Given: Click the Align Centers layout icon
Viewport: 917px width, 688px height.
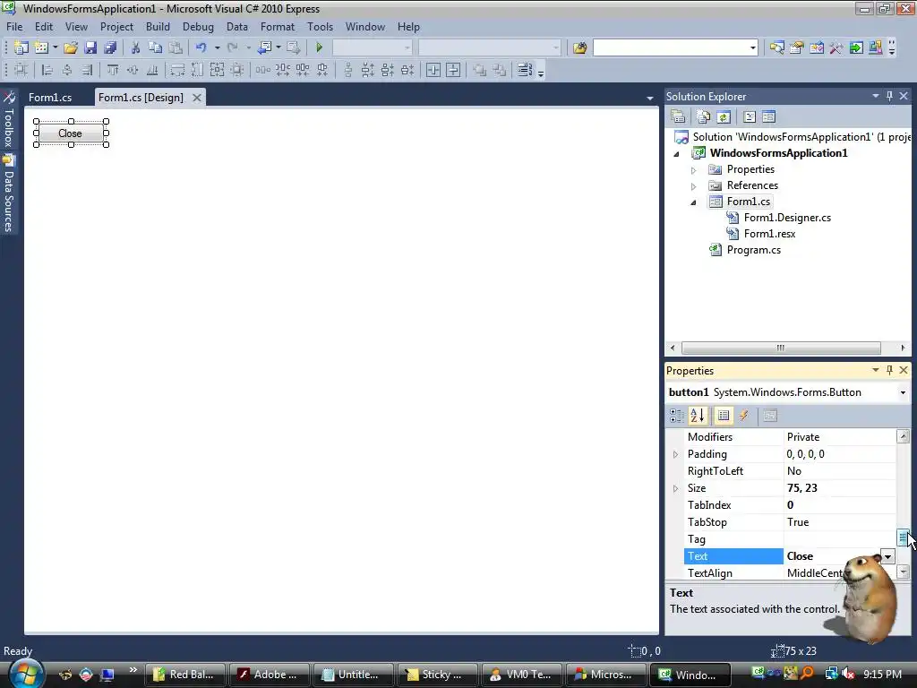Looking at the screenshot, I should click(x=67, y=70).
